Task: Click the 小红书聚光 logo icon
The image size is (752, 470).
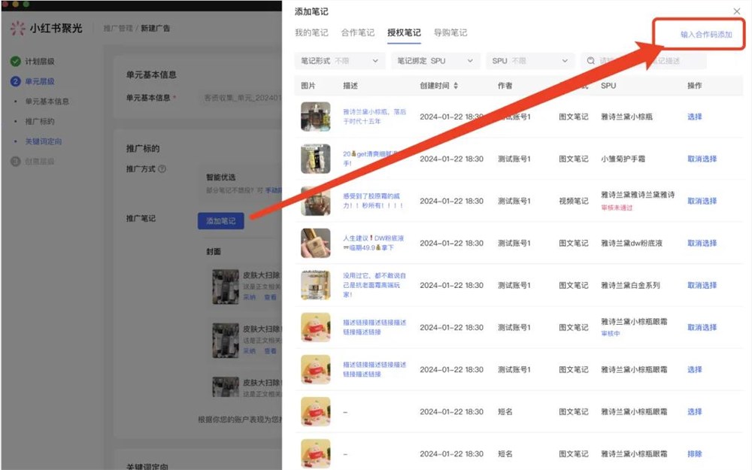Action: click(x=16, y=29)
